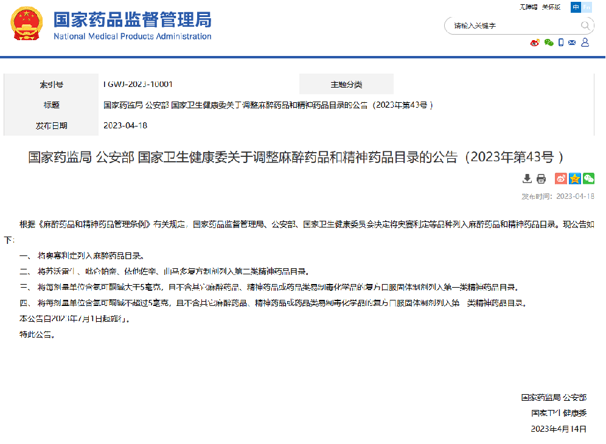Viewport: 606px width, 444px height.
Task: Click the signature 国家药监局 公安部
Action: 554,397
